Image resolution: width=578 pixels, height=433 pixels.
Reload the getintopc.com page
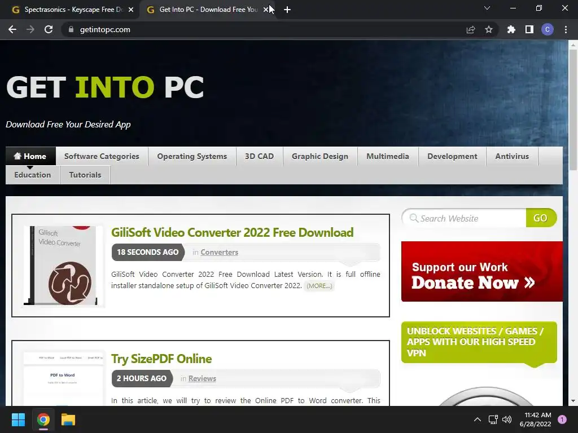click(x=49, y=29)
